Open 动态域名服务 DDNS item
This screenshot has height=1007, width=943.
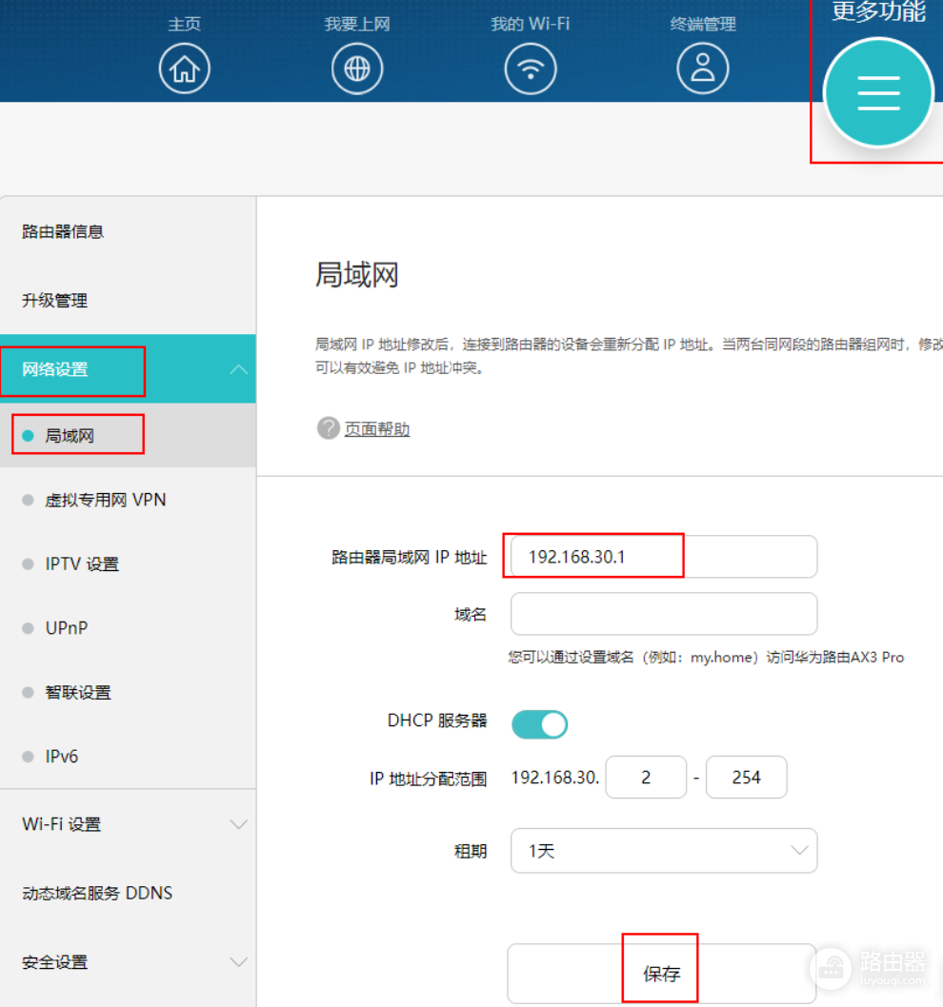(97, 894)
